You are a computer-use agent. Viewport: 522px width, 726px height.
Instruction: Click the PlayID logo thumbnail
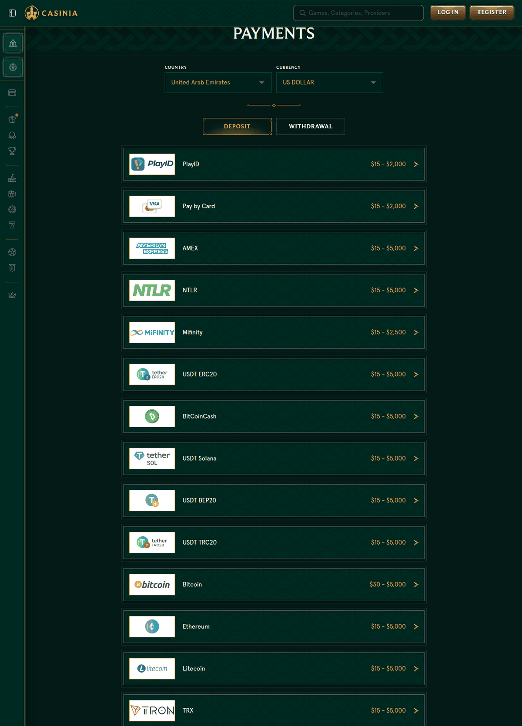[152, 164]
